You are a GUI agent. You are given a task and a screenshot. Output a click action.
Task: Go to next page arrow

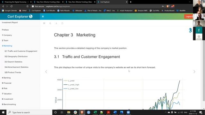tap(194, 72)
